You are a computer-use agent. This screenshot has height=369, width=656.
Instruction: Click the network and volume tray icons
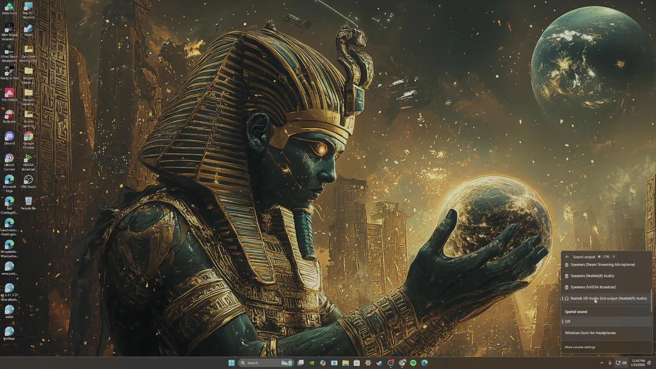pos(621,363)
